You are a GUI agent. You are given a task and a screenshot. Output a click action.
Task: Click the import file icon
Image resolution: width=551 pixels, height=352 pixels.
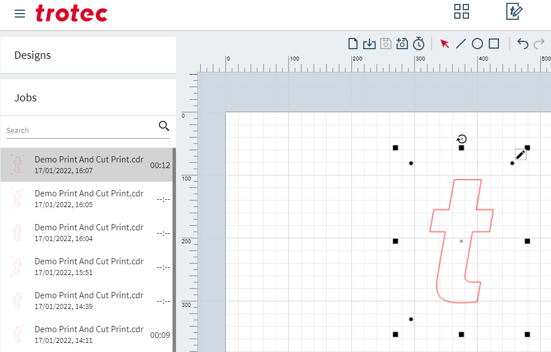coord(369,44)
